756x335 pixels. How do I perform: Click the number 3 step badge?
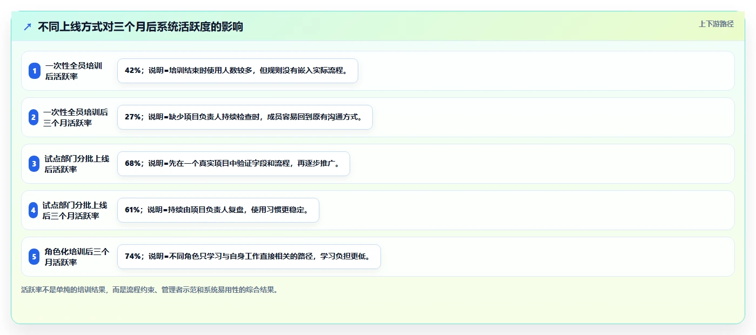tap(35, 164)
